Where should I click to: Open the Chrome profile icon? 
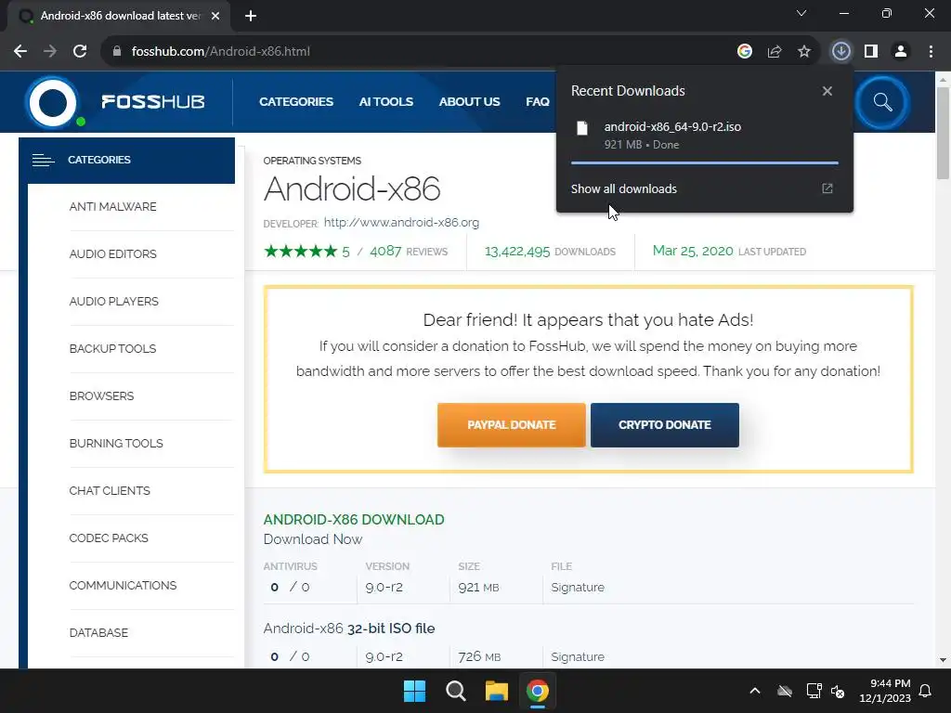[x=901, y=52]
